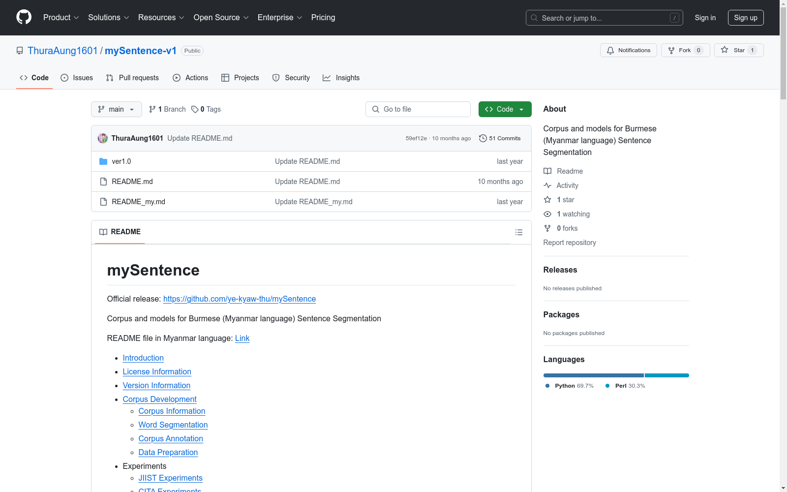Focus the Search or jump to field
Image resolution: width=787 pixels, height=492 pixels.
(604, 18)
